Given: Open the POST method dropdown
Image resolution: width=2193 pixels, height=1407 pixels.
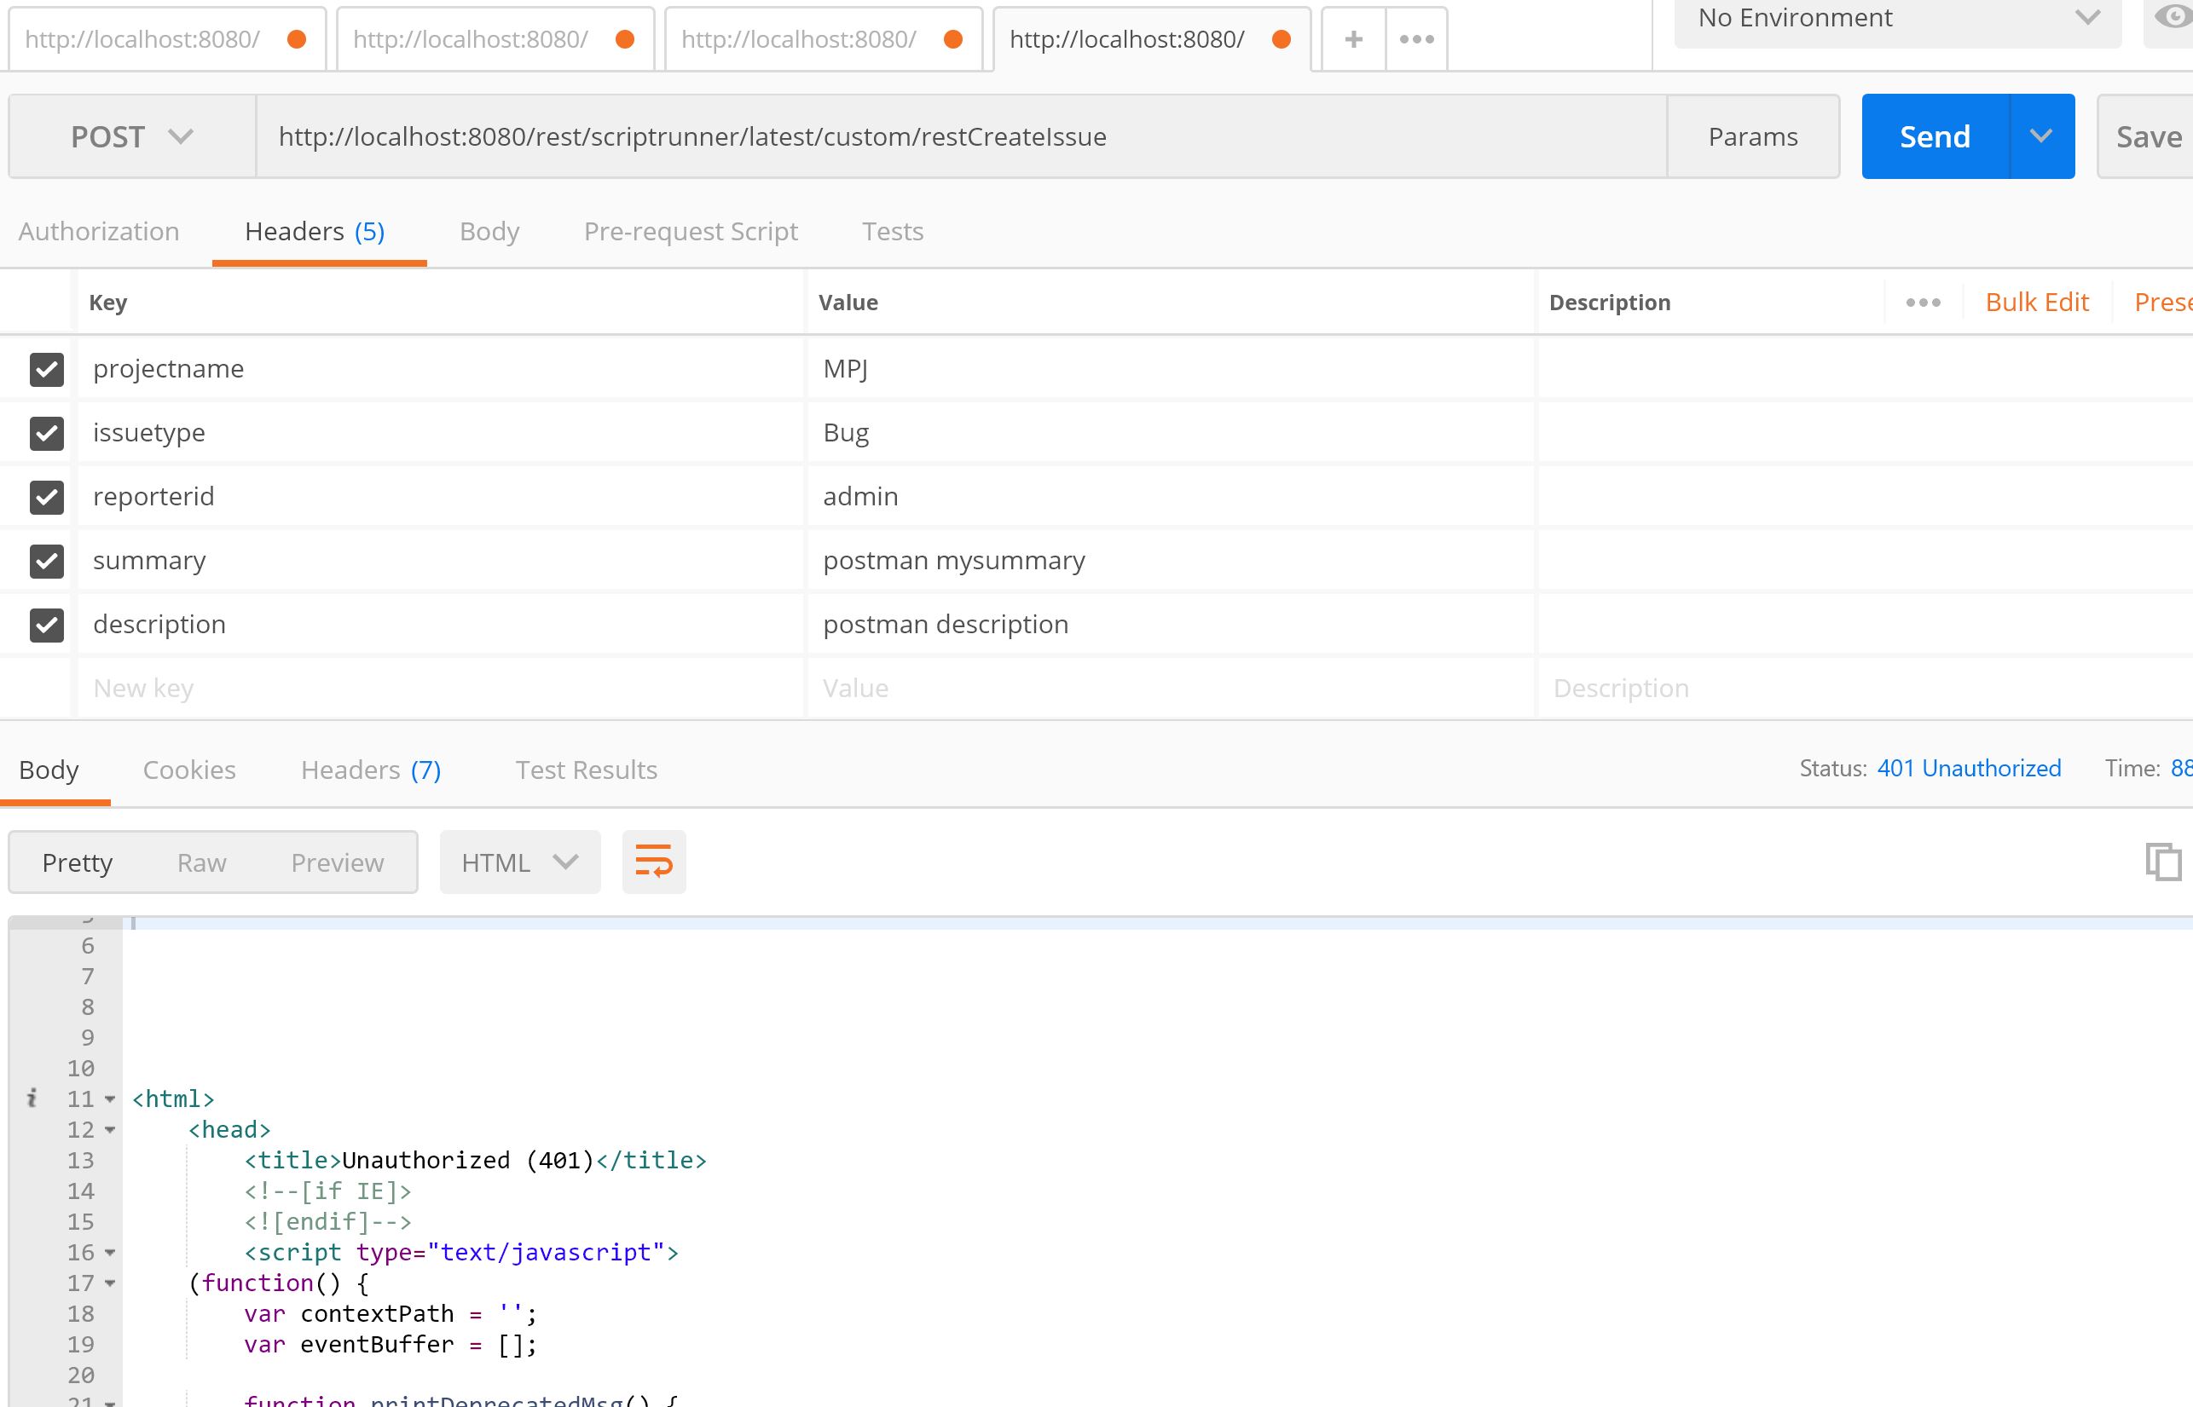Looking at the screenshot, I should click(x=180, y=136).
